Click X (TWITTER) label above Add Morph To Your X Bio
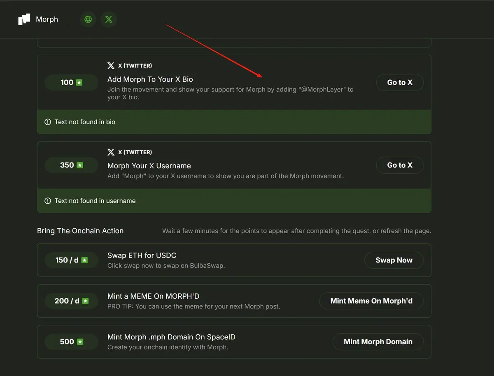The image size is (494, 376). 135,65
